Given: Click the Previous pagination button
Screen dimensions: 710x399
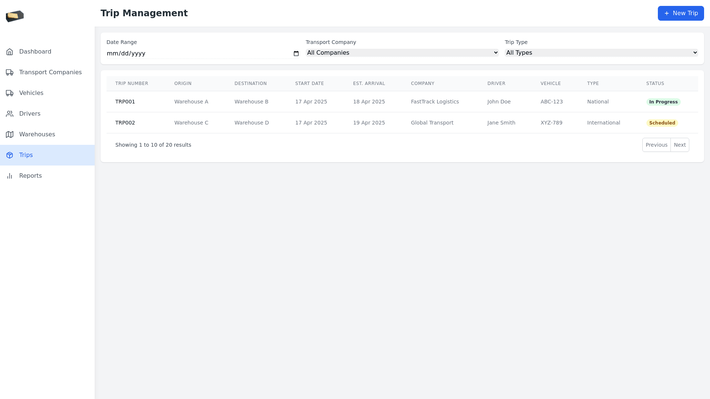Looking at the screenshot, I should coord(656,145).
